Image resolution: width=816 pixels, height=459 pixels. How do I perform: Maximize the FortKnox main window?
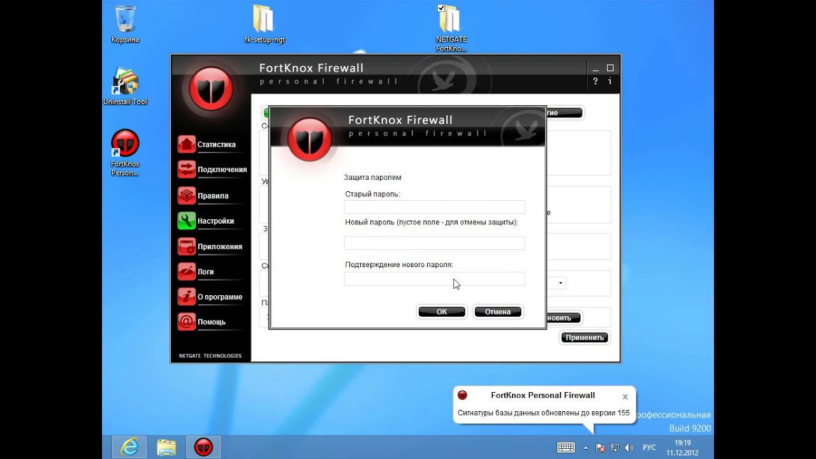610,68
